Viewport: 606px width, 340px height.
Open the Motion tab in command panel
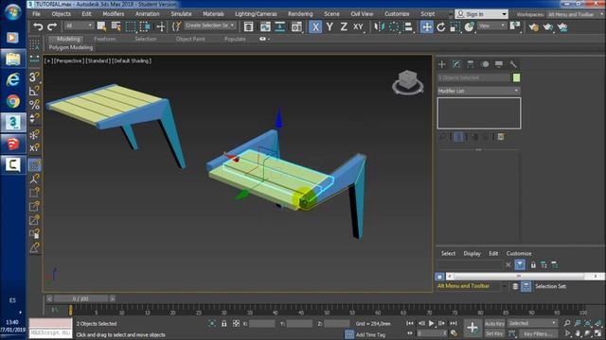[x=485, y=64]
